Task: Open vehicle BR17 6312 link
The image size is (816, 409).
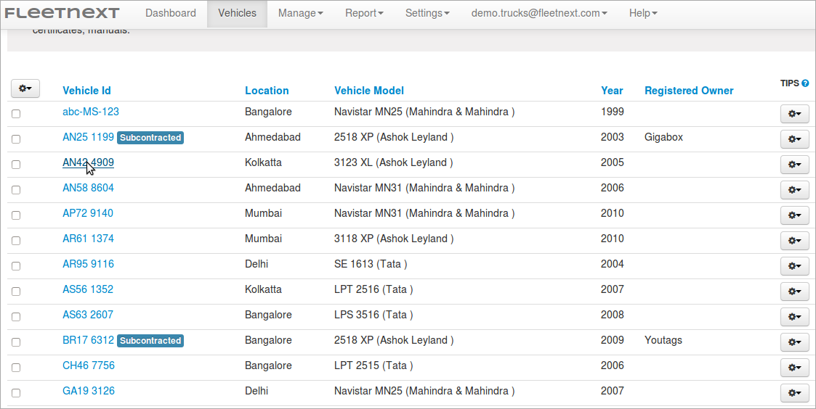Action: [88, 340]
